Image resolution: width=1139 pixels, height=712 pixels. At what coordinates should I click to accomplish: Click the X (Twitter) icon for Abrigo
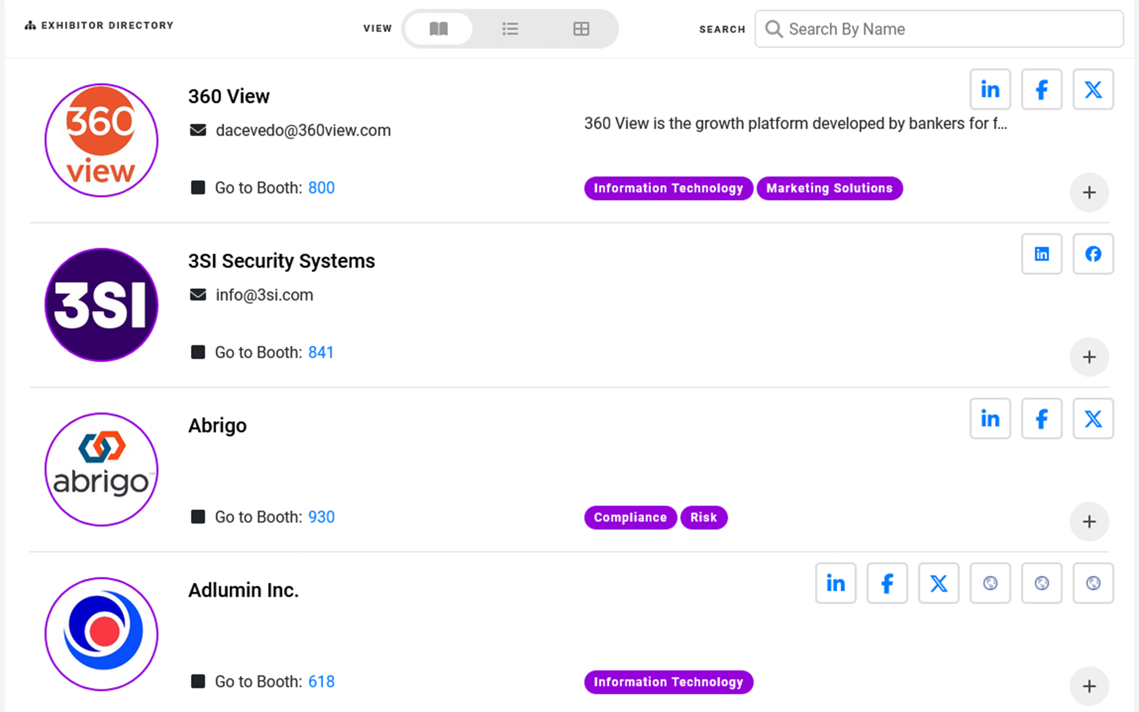tap(1092, 419)
